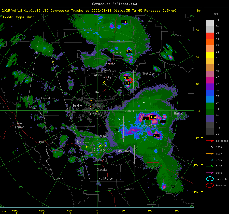Click the yellow diamond marker below Cochrane
This screenshot has height=214, width=229.
click(x=87, y=147)
